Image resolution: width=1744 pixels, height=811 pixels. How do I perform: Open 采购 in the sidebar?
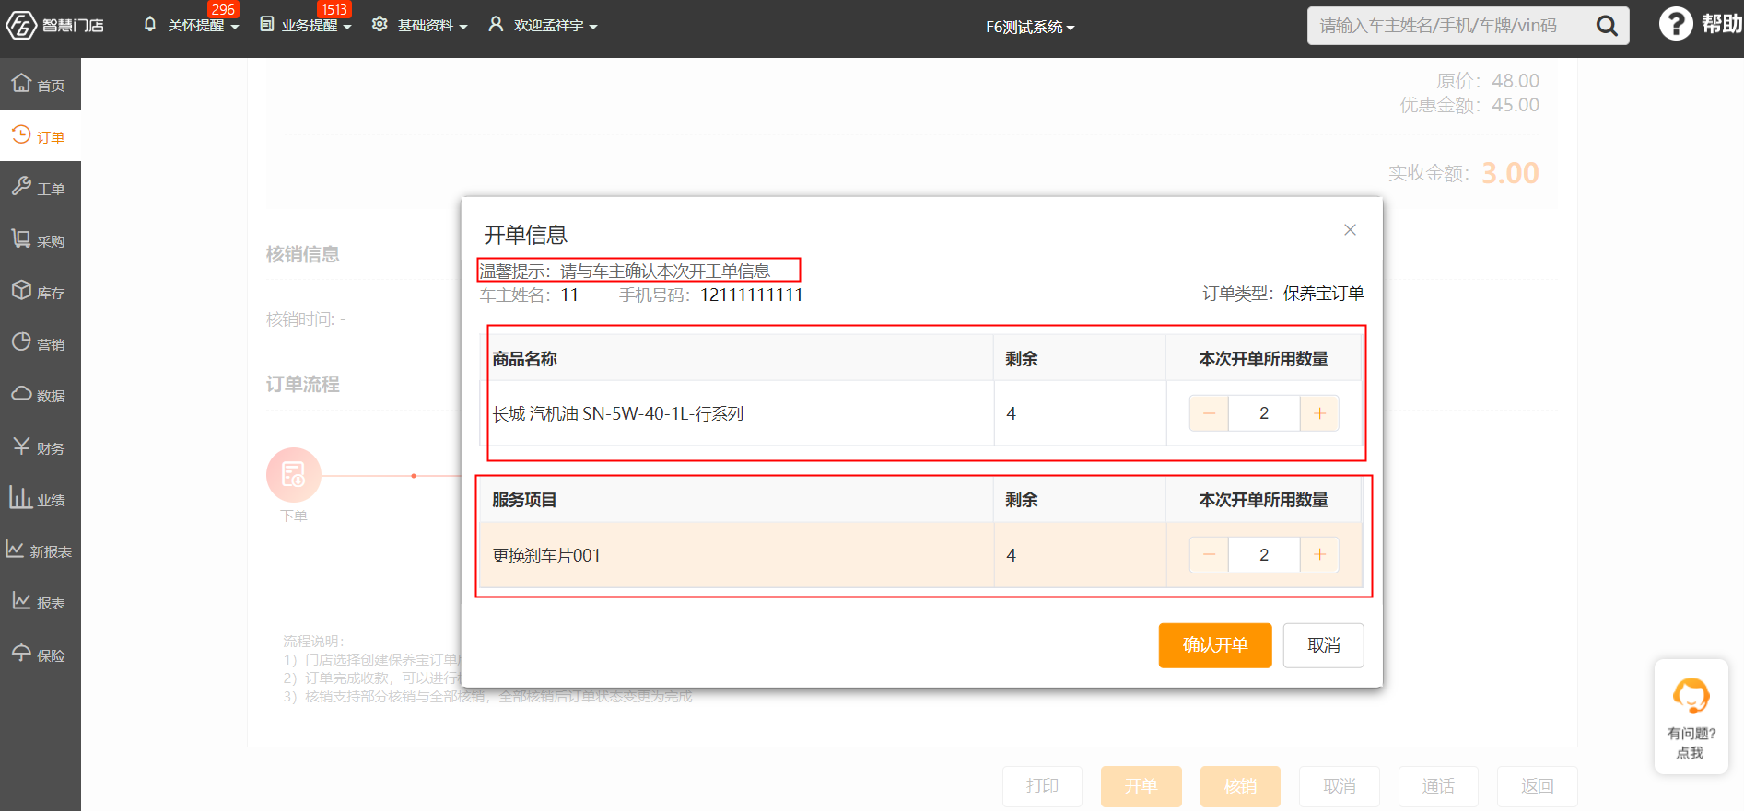pyautogui.click(x=41, y=240)
